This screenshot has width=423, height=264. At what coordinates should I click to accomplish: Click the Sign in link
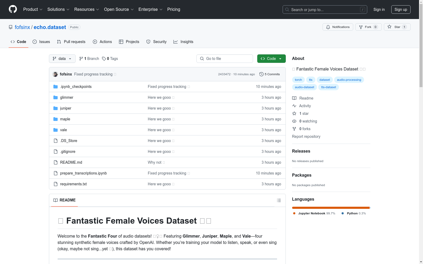point(379,10)
